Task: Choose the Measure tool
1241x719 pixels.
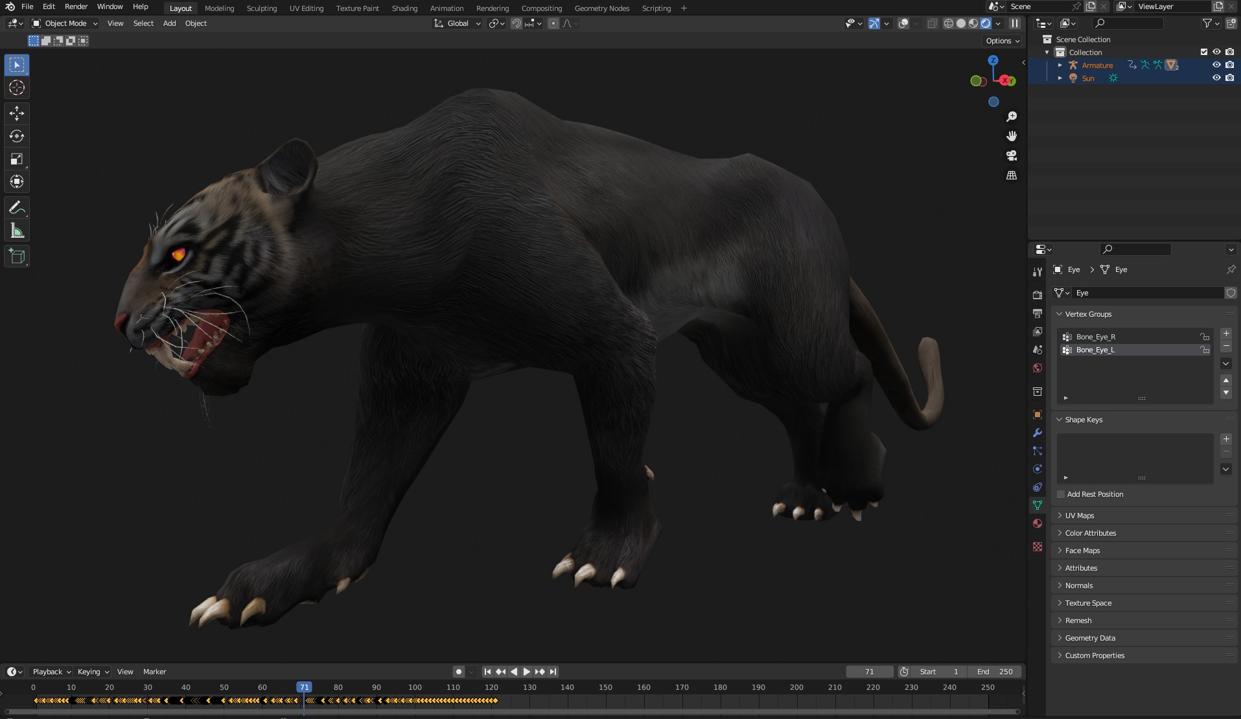Action: 17,231
